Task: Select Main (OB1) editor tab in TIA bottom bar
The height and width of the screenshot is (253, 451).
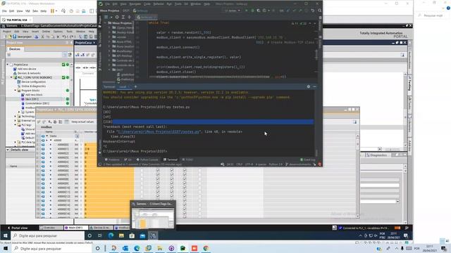Action: (x=75, y=228)
